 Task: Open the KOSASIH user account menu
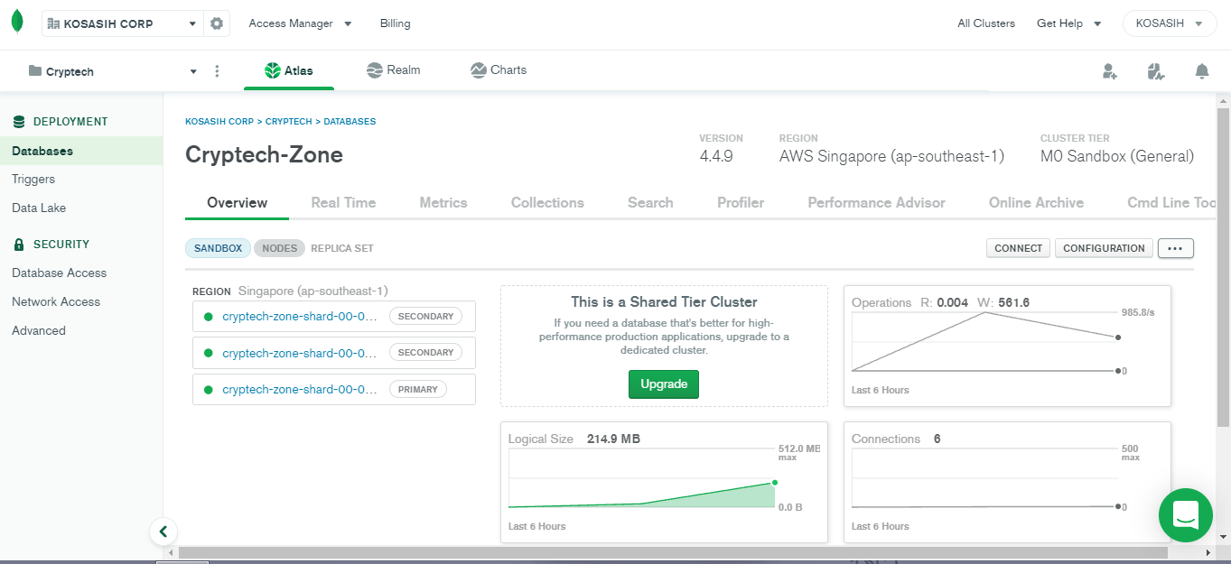click(1170, 23)
